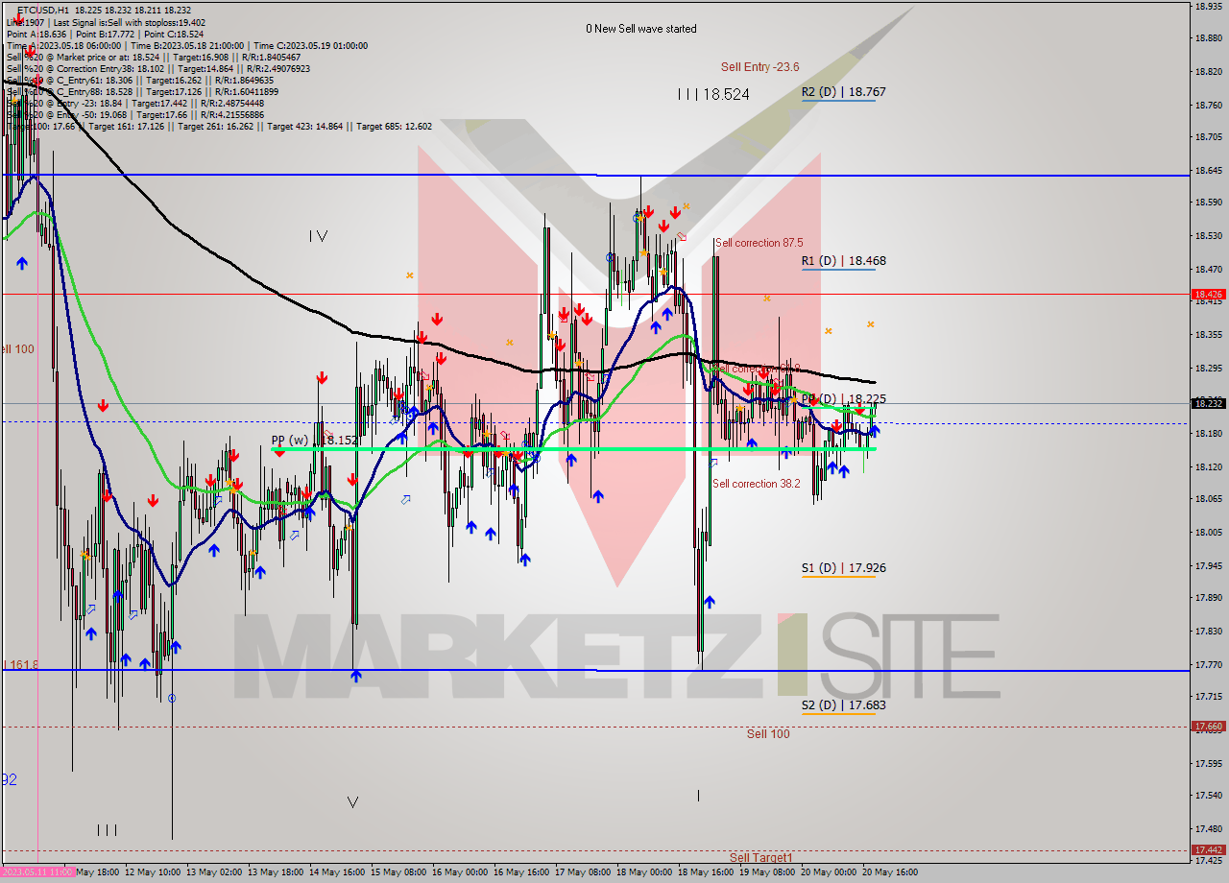Select the 'PP (D) | 18.225' pivot label

click(844, 398)
